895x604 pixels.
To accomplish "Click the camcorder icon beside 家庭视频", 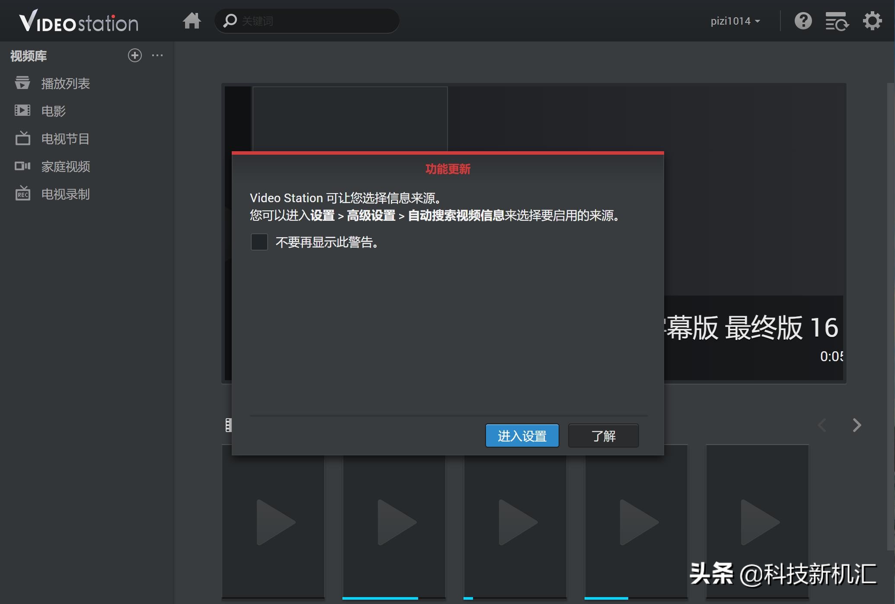I will click(22, 166).
